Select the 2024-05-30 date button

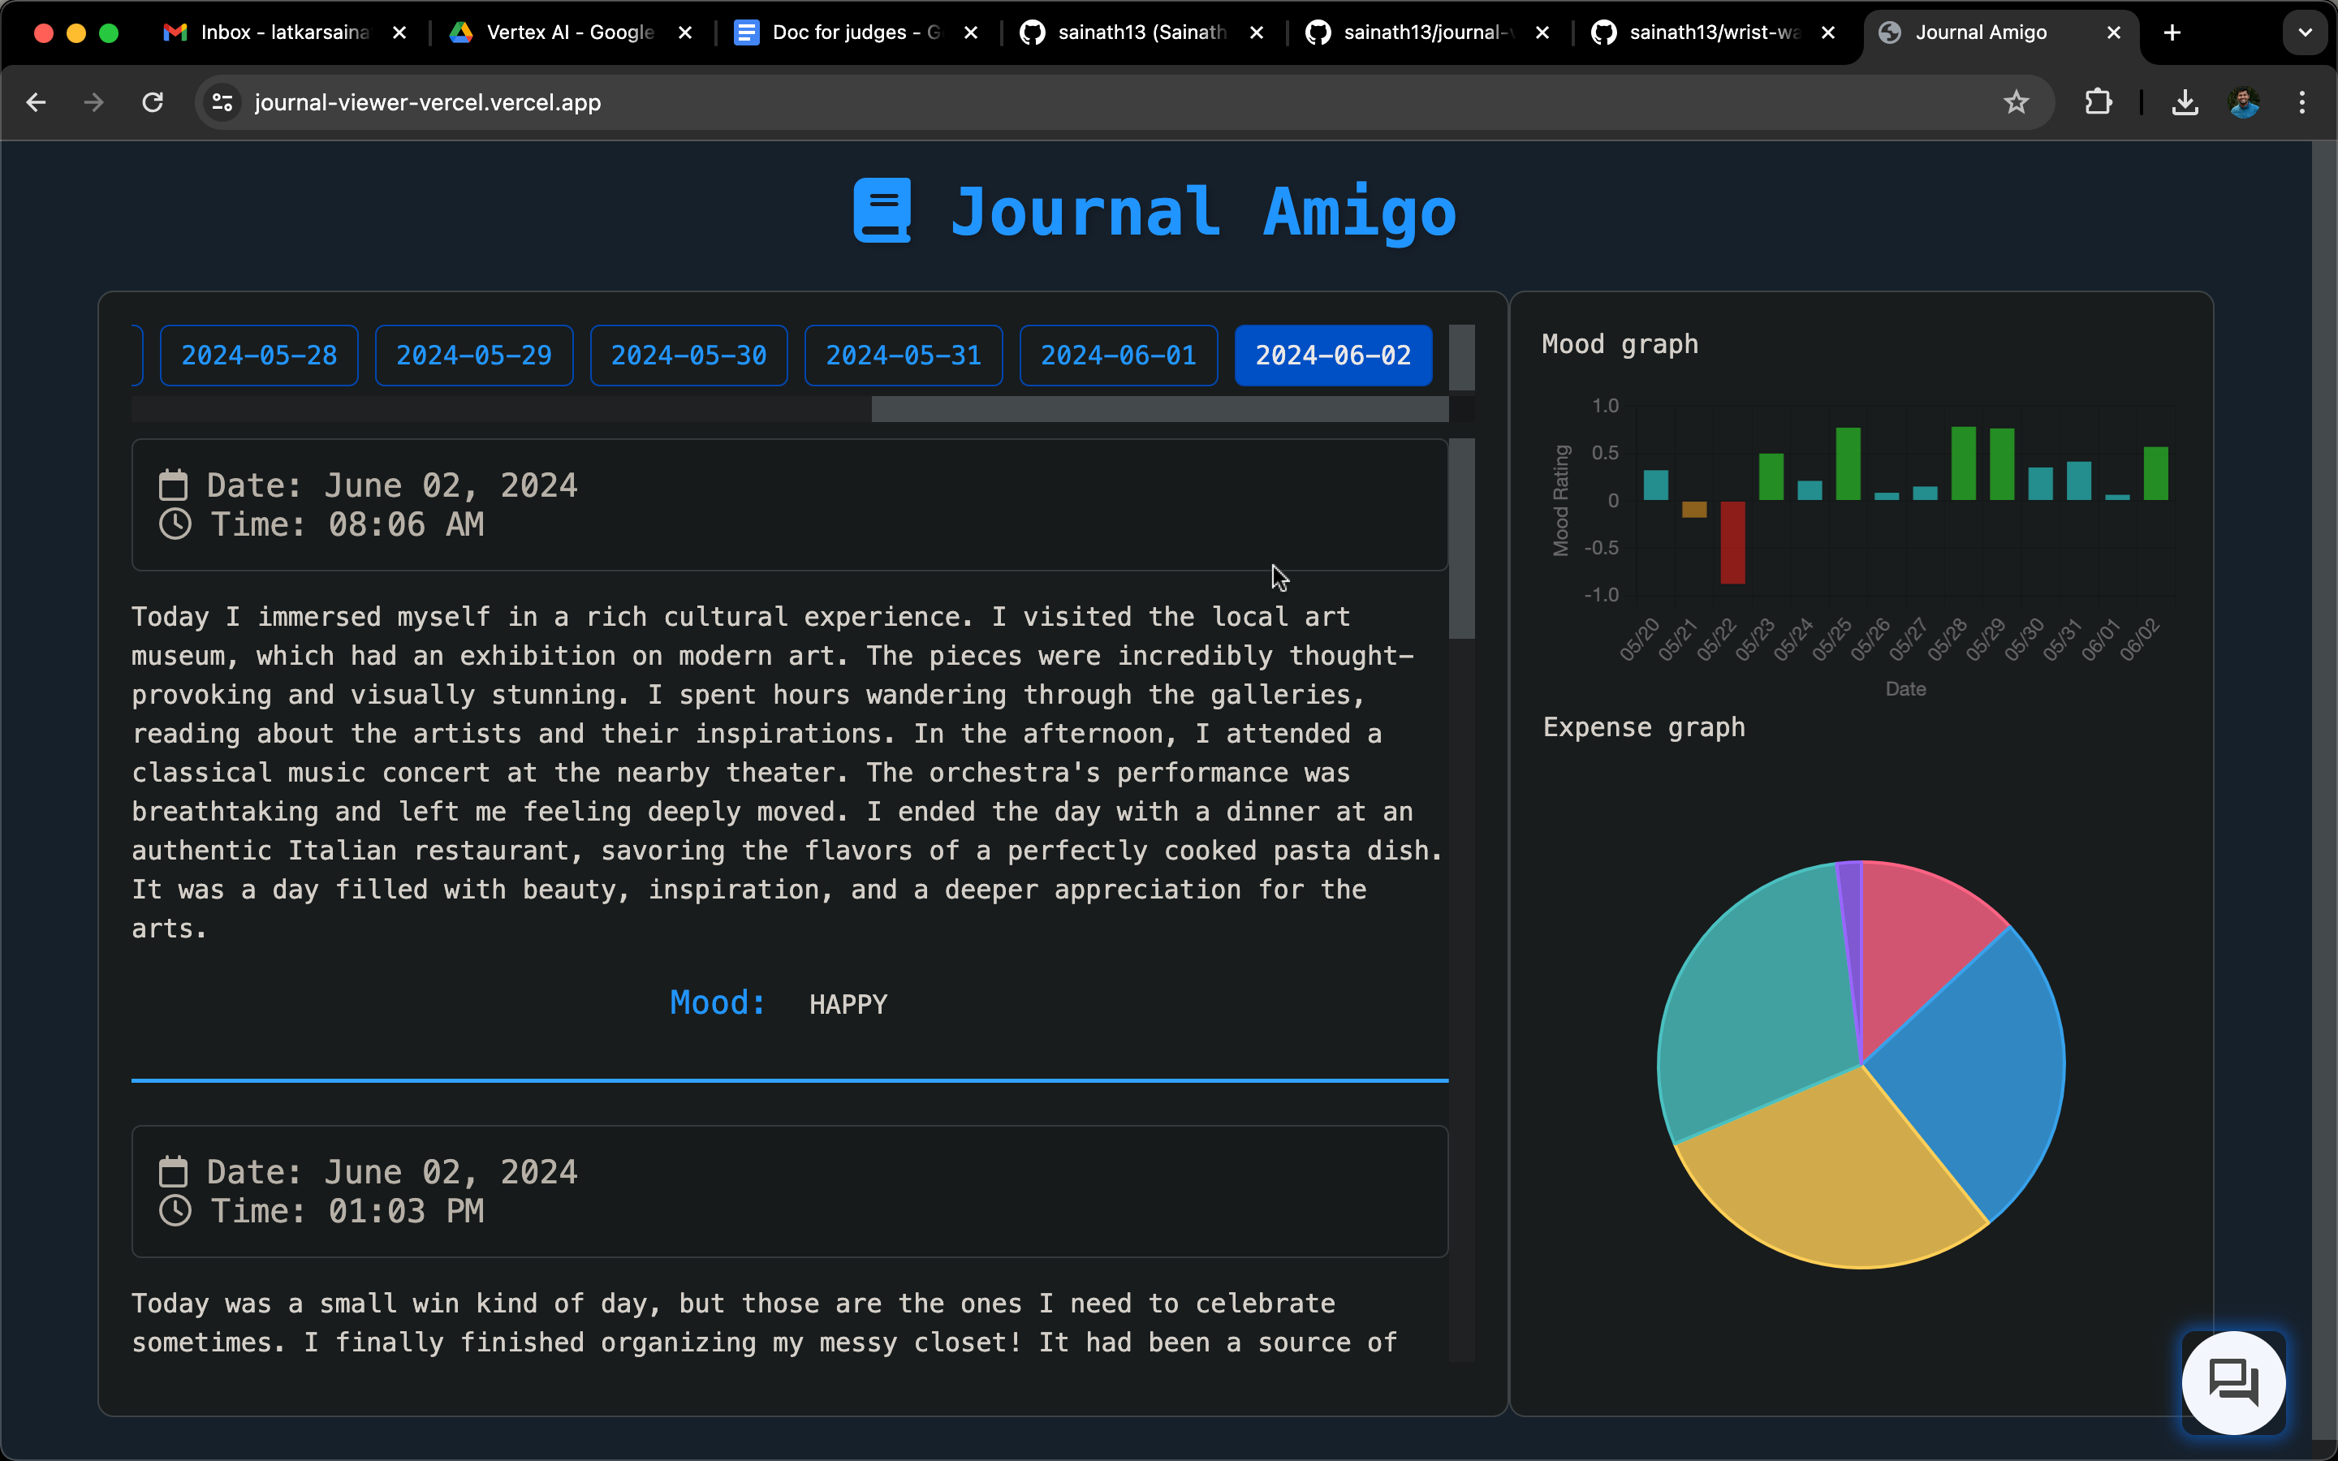688,356
